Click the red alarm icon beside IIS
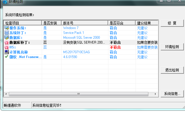This screenshot has width=185, height=113. click(7, 47)
